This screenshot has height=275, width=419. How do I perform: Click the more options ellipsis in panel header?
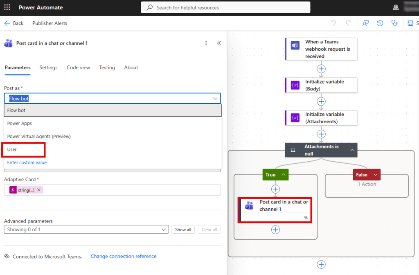(206, 43)
